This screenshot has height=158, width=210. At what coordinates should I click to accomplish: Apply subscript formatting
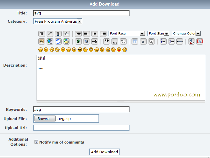115,41
